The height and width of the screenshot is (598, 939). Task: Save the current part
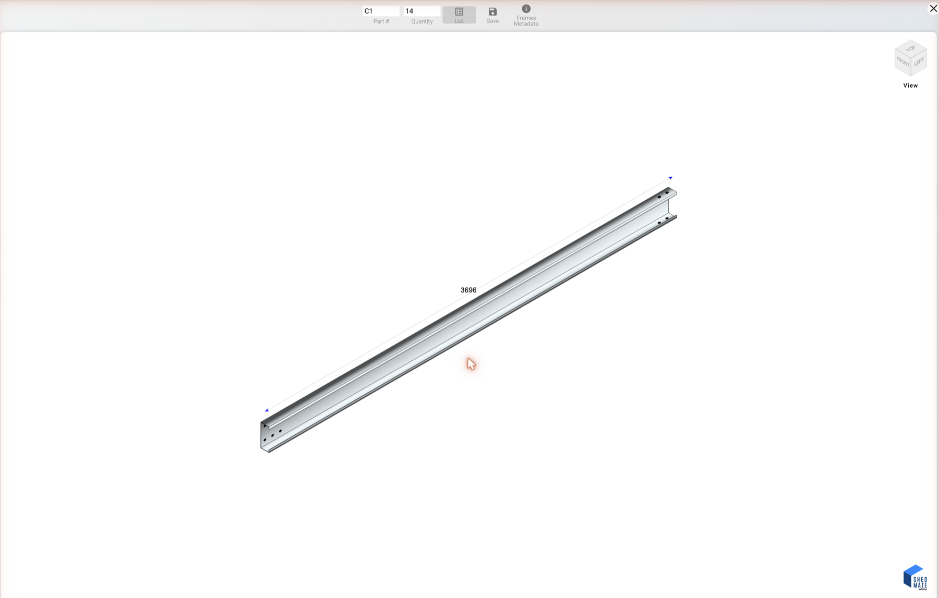click(492, 15)
